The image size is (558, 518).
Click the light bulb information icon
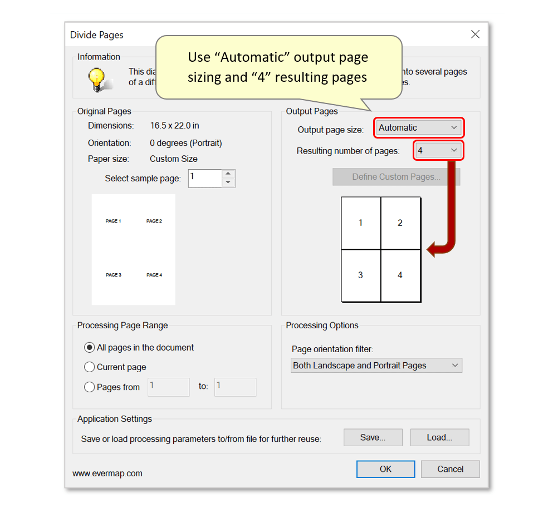coord(97,78)
